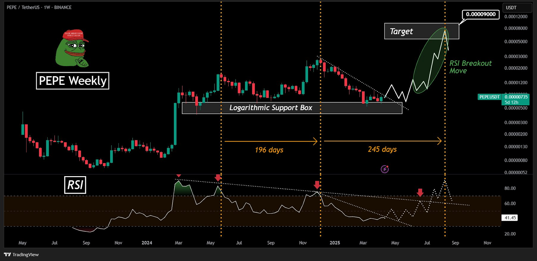This screenshot has width=537, height=261.
Task: Select the Target text box
Action: click(x=421, y=31)
